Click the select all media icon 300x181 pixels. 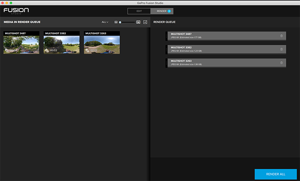pos(145,22)
